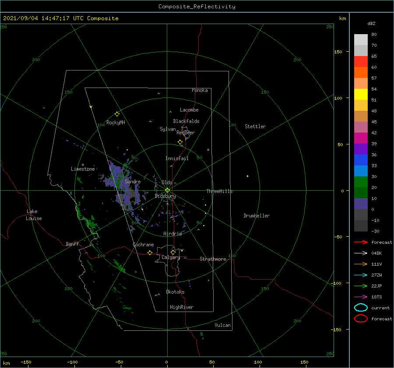Select the RockyMH label
Image resolution: width=394 pixels, height=368 pixels.
pos(116,123)
